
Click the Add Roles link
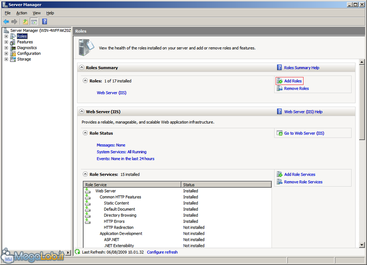pos(293,81)
